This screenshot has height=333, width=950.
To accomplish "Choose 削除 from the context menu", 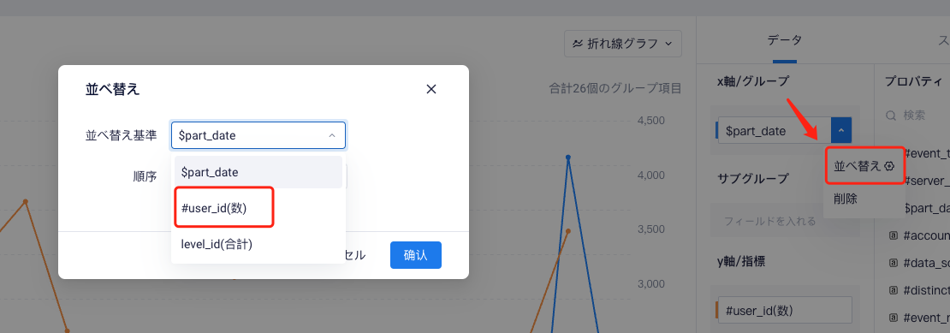I will pos(846,199).
